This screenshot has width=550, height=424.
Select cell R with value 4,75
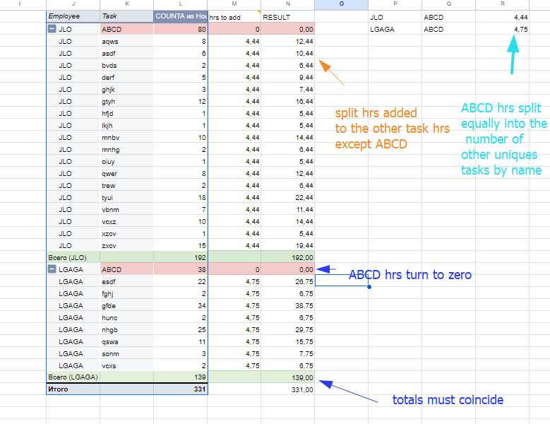pyautogui.click(x=502, y=29)
